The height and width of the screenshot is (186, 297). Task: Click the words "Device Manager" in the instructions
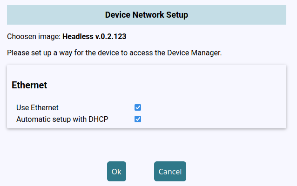(x=194, y=53)
